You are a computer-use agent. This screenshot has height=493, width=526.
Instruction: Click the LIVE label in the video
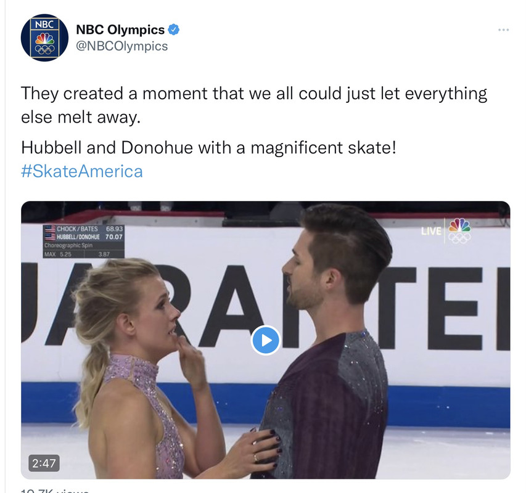tap(432, 231)
